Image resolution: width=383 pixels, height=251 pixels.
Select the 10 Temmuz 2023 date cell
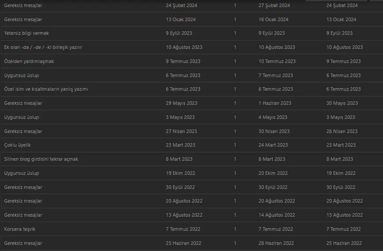(277, 61)
